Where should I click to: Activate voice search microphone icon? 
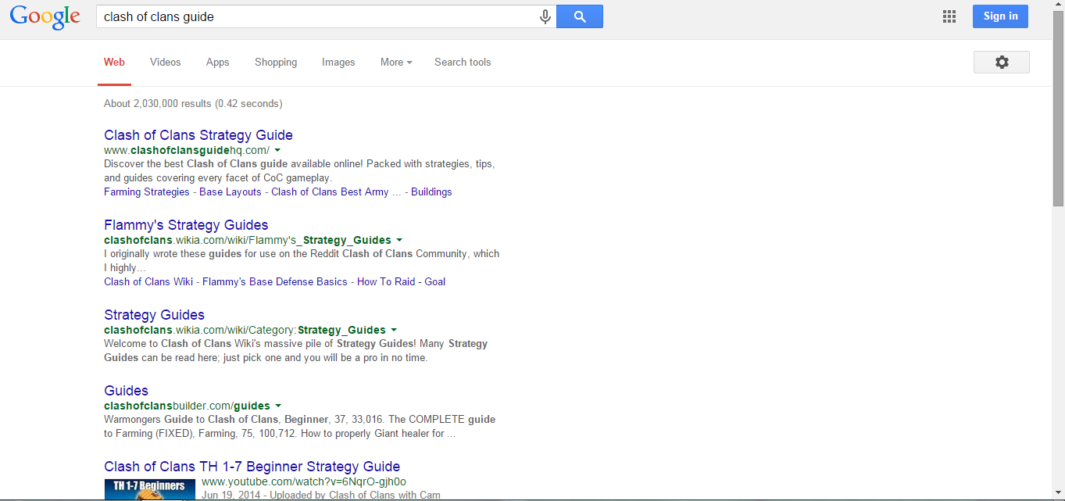coord(545,17)
